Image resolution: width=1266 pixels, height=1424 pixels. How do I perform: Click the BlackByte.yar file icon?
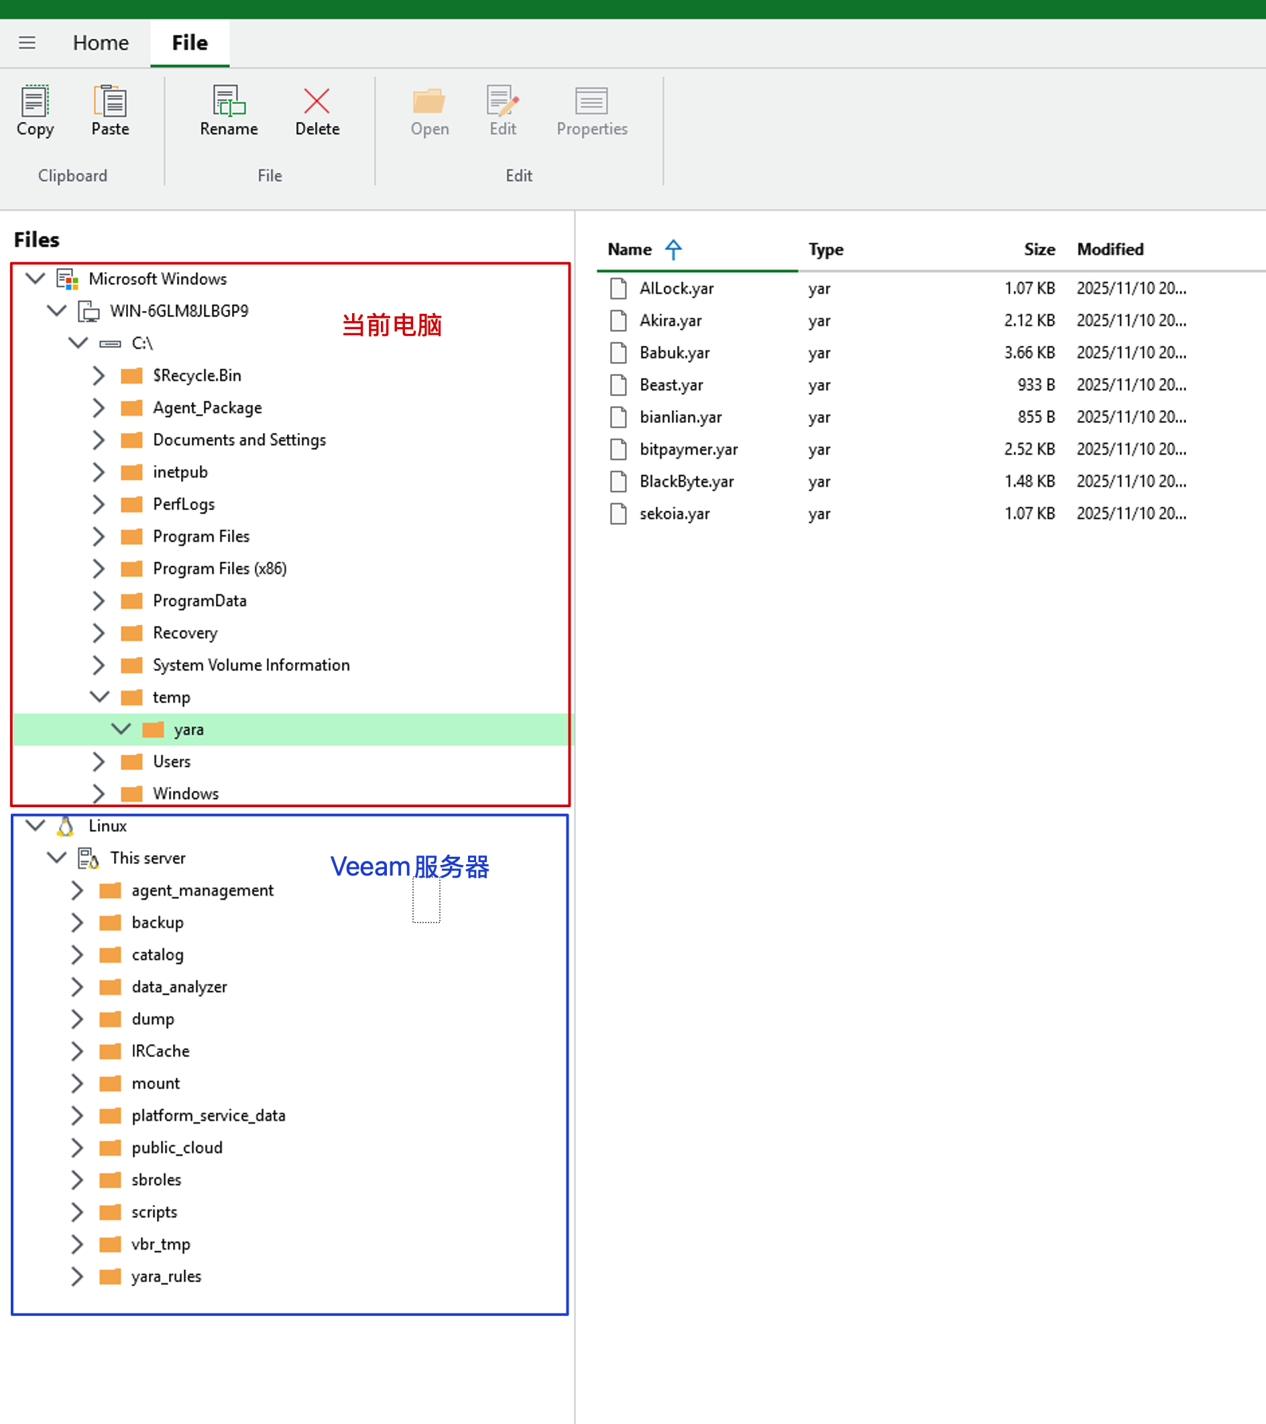pyautogui.click(x=618, y=481)
